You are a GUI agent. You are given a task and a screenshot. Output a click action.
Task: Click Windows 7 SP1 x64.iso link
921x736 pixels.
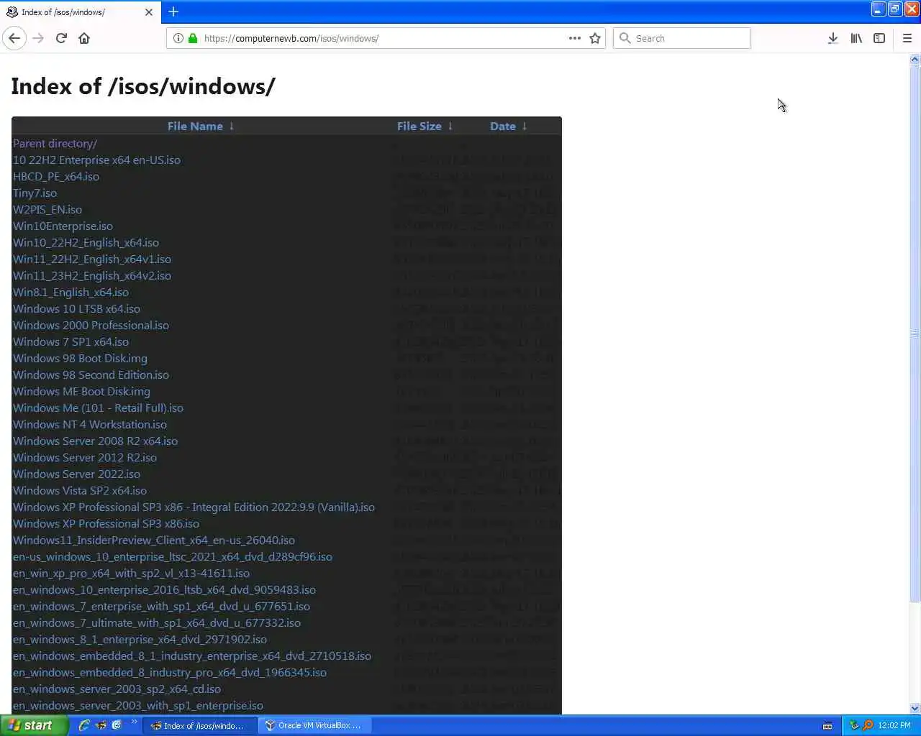pos(71,341)
